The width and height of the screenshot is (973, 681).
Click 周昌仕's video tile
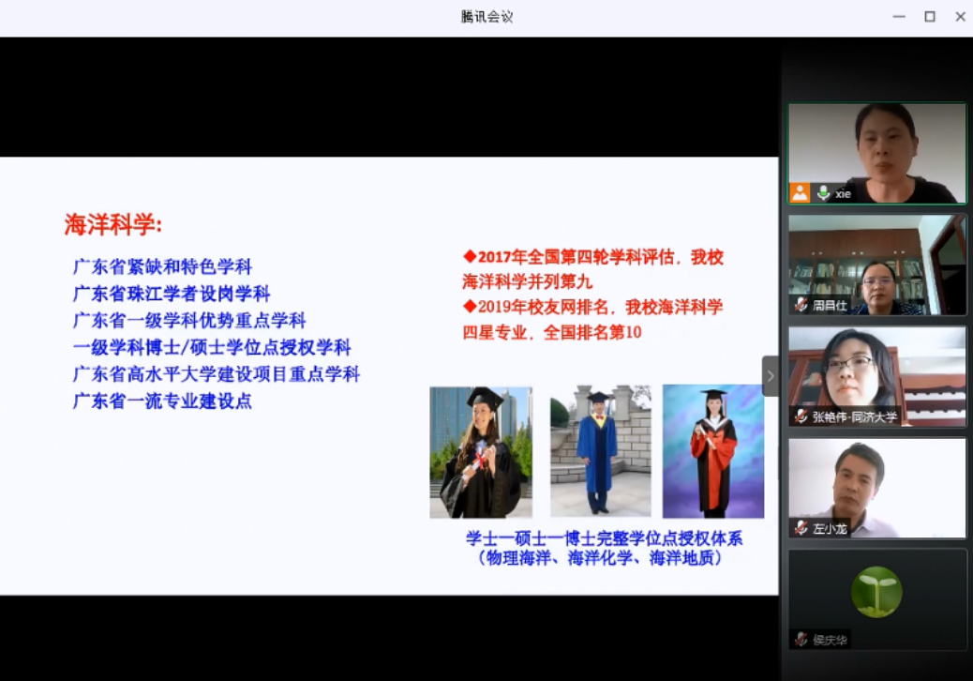click(876, 264)
